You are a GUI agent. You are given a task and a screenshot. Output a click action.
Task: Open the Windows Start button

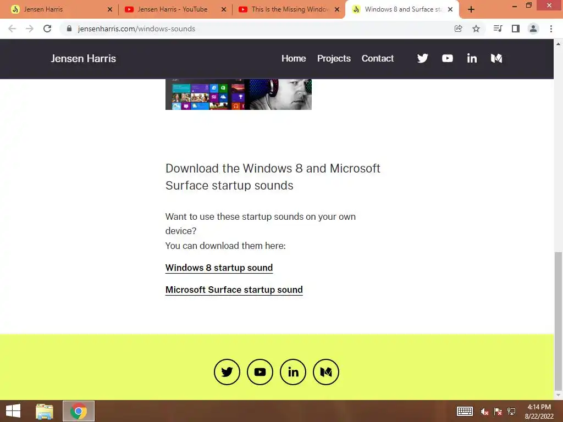click(x=13, y=411)
